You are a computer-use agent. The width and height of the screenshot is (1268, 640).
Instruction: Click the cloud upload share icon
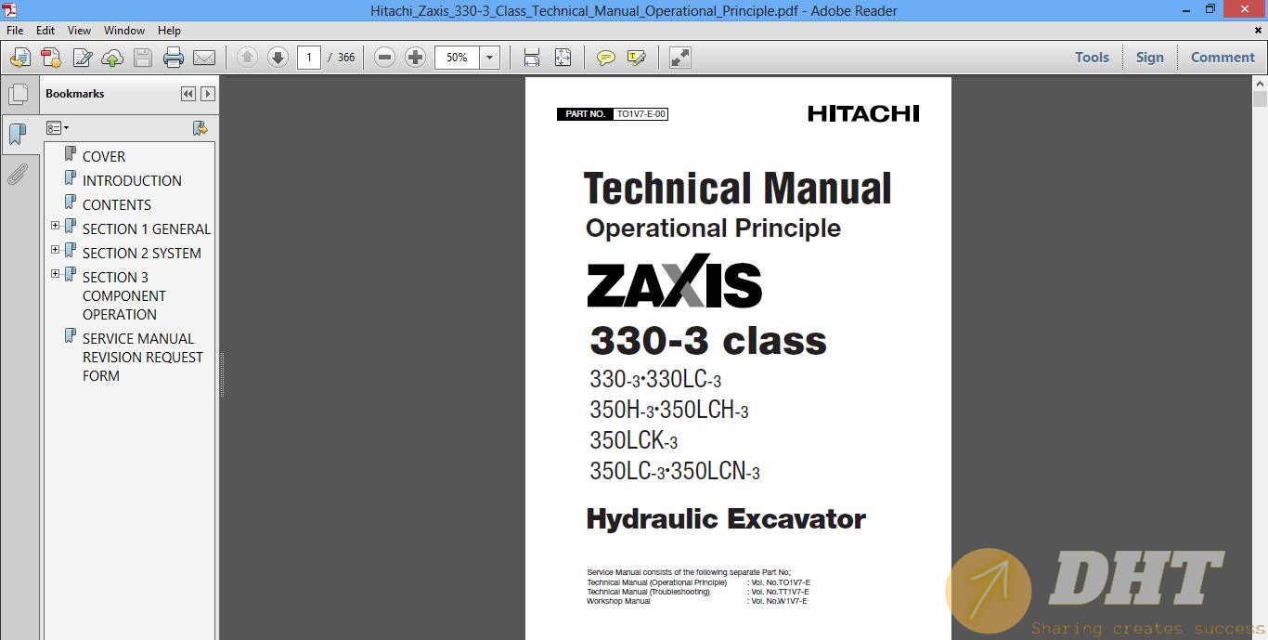coord(112,58)
